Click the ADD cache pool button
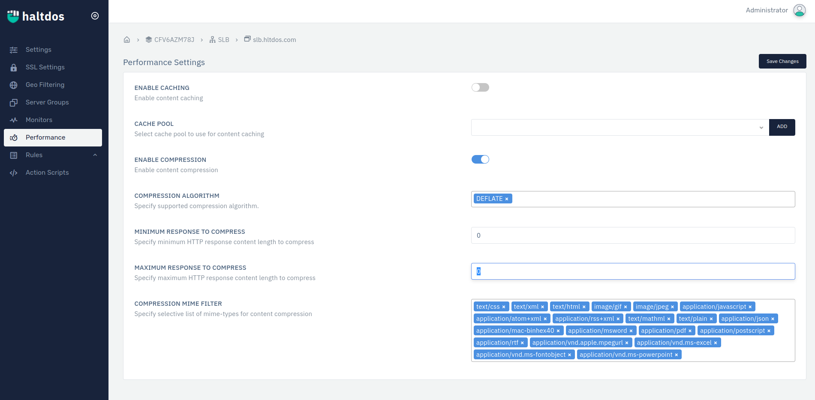Image resolution: width=815 pixels, height=400 pixels. point(782,127)
